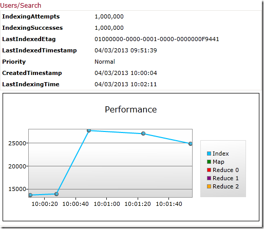This screenshot has width=264, height=229.
Task: Select the last data point on the line
Action: pyautogui.click(x=191, y=144)
